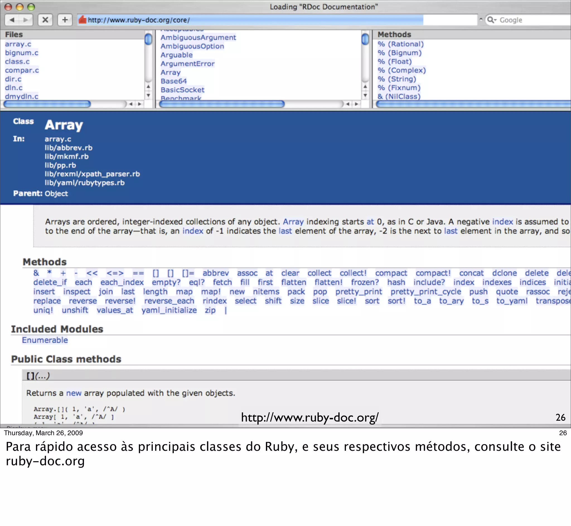Viewport: 571px width, 526px height.
Task: Click the site favicon in address bar
Action: [82, 20]
